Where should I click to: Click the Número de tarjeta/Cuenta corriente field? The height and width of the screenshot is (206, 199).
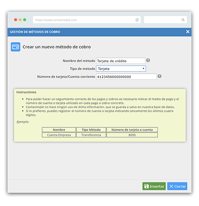pos(126,77)
